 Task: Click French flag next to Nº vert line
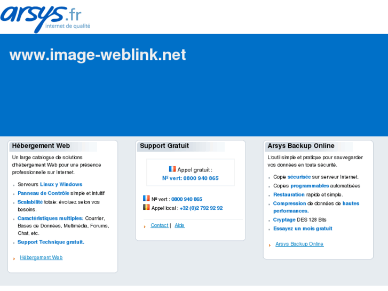tap(146, 198)
